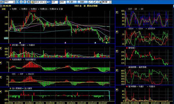Select the eraser tool icon
Viewport: 174px width, 104px height.
click(95, 2)
